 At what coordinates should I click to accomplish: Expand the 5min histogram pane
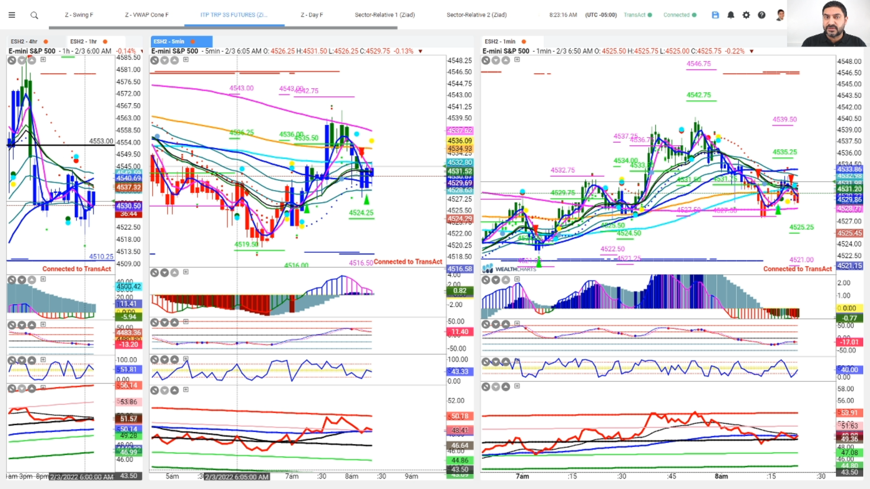click(x=186, y=272)
